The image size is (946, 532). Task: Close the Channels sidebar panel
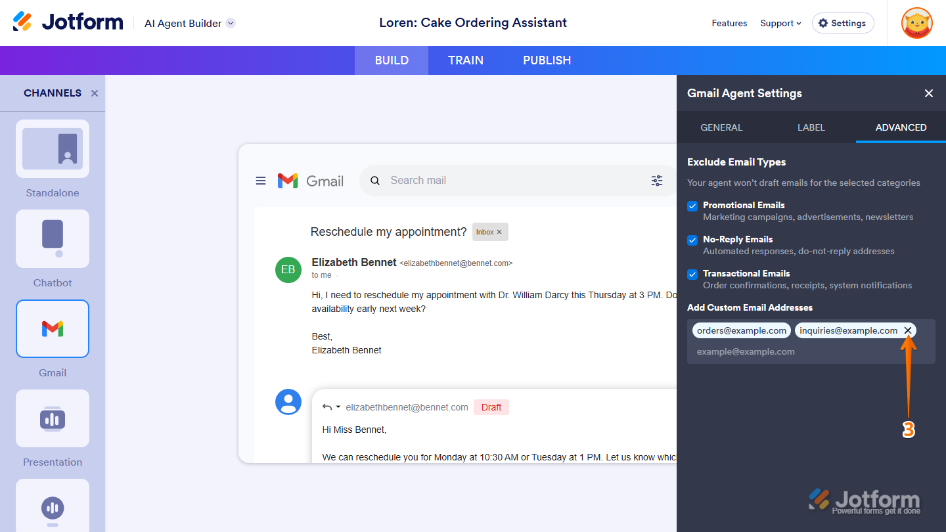(x=95, y=93)
